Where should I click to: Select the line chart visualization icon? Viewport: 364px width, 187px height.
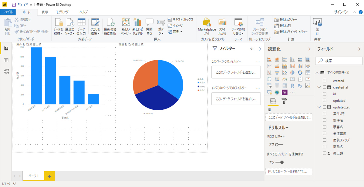(x=269, y=66)
